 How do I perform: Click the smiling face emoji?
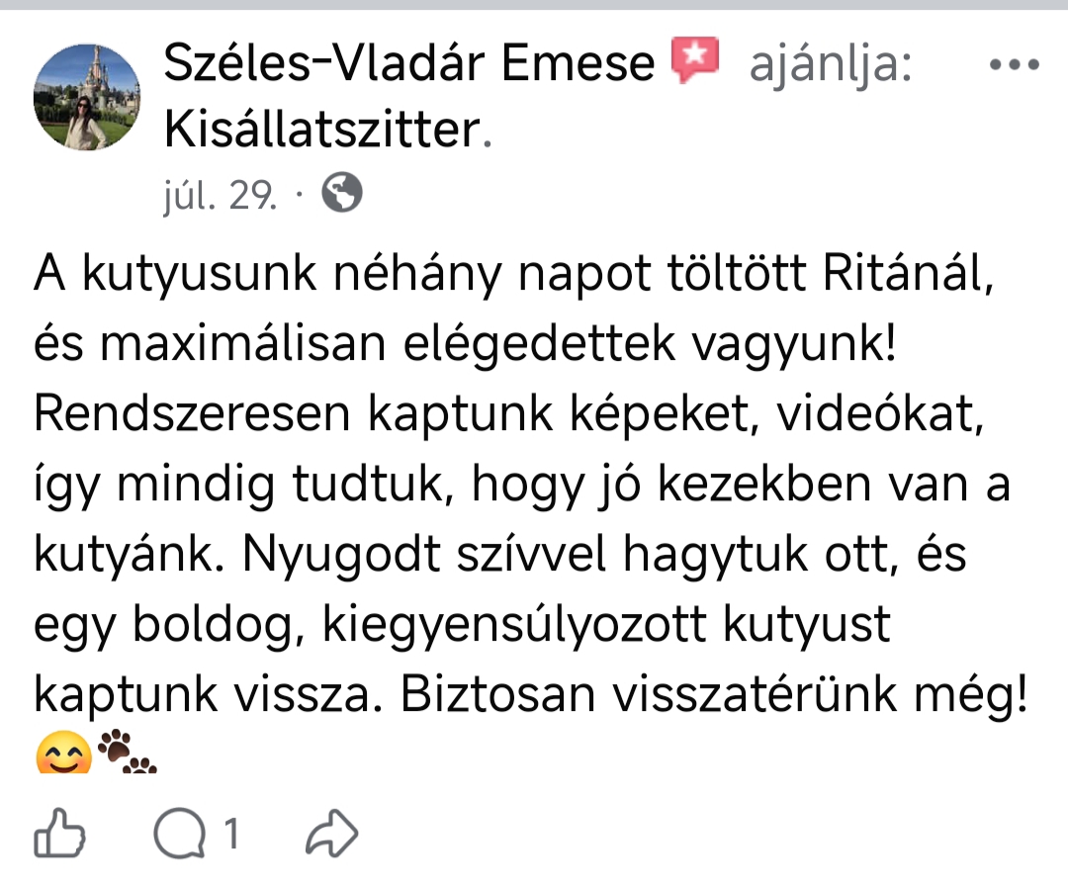[x=63, y=755]
